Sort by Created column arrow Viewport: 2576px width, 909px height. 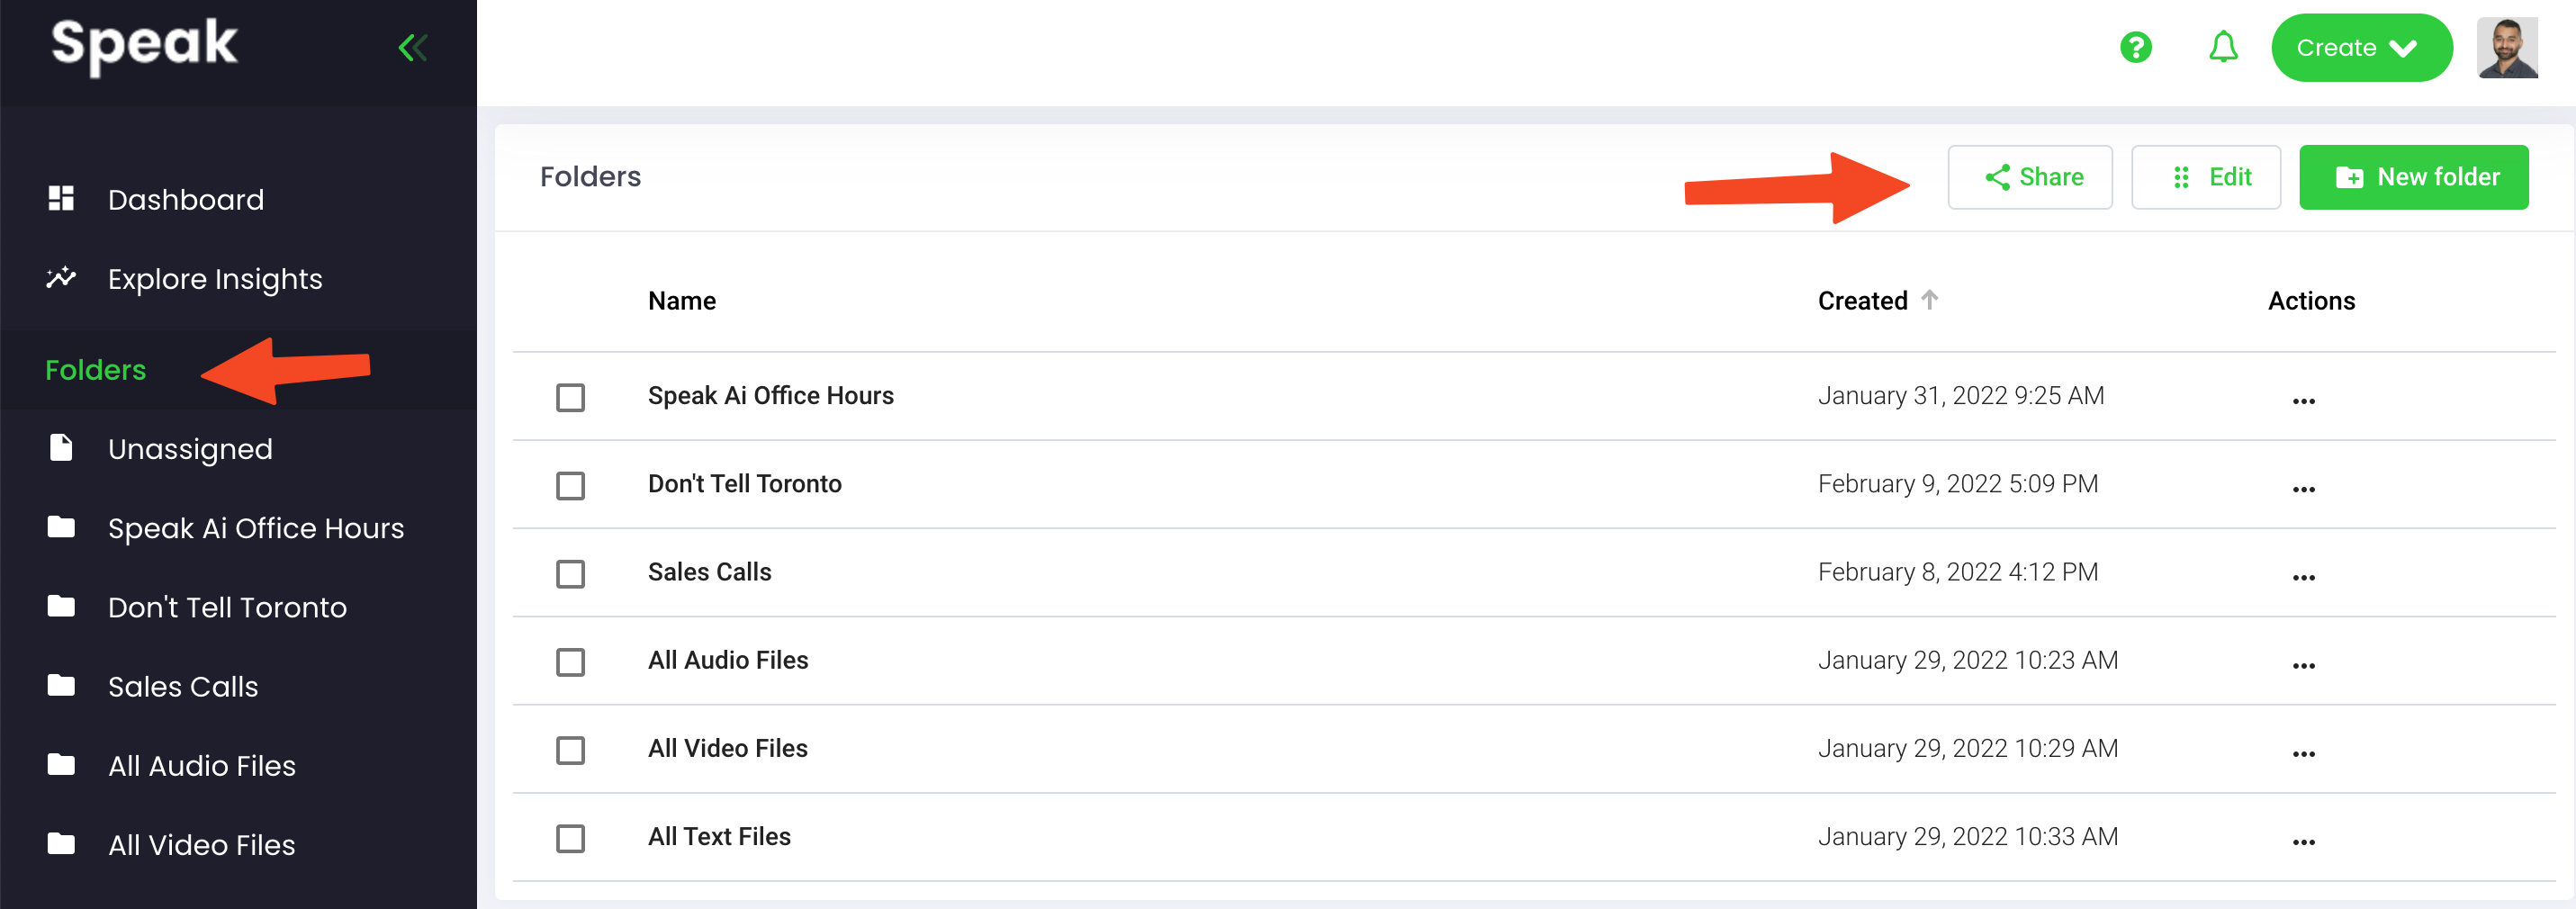click(x=1929, y=299)
